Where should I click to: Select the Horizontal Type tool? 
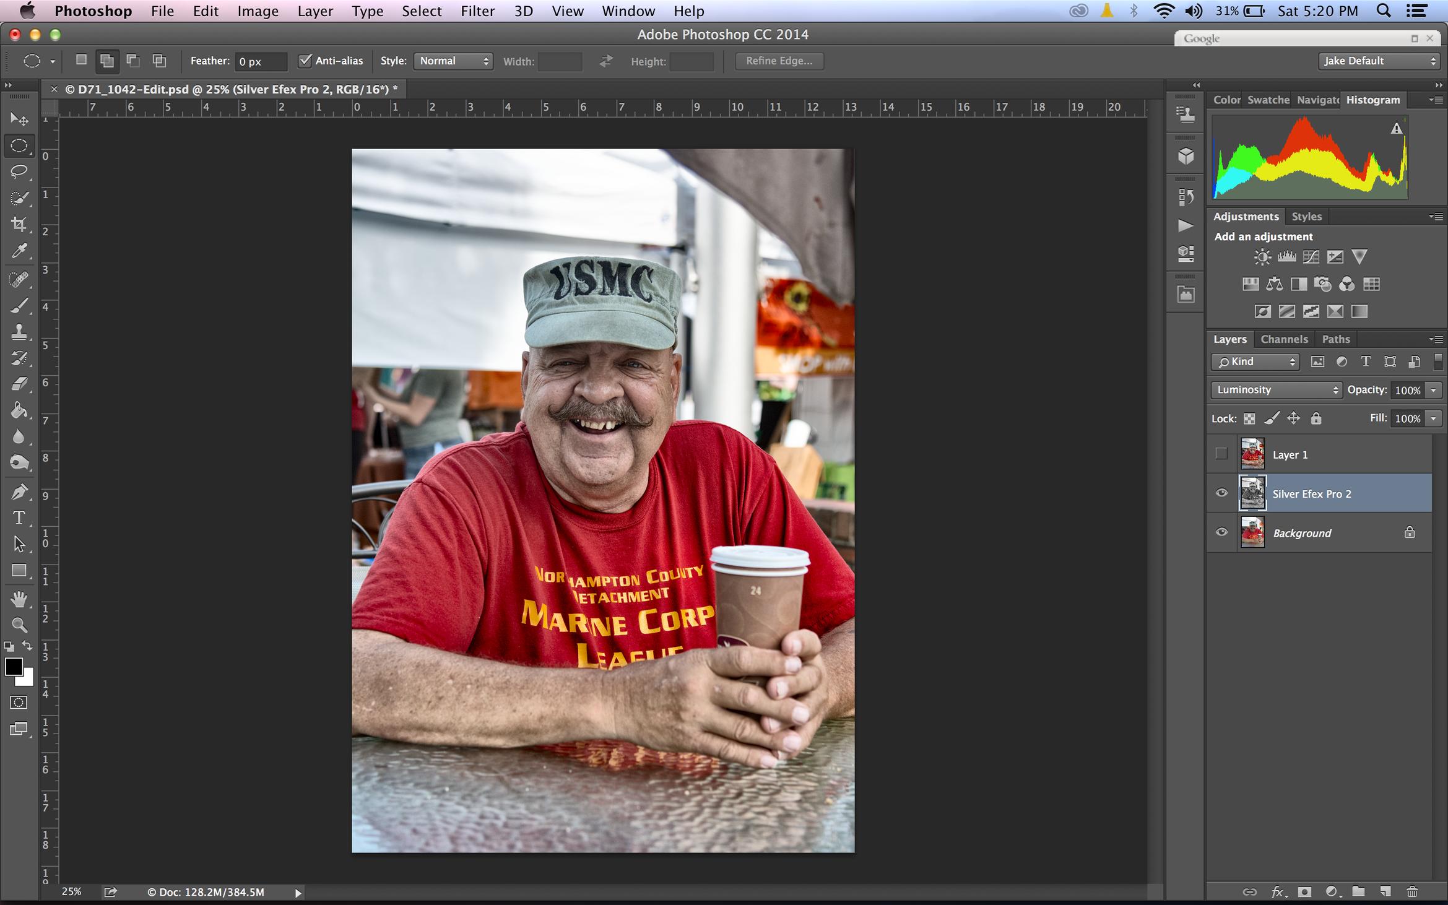[19, 517]
